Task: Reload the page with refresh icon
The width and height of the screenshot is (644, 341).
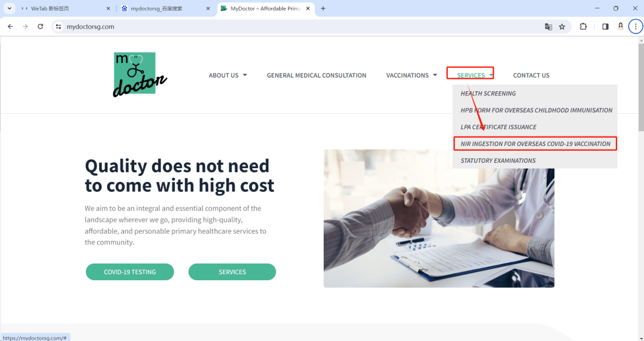Action: [41, 26]
